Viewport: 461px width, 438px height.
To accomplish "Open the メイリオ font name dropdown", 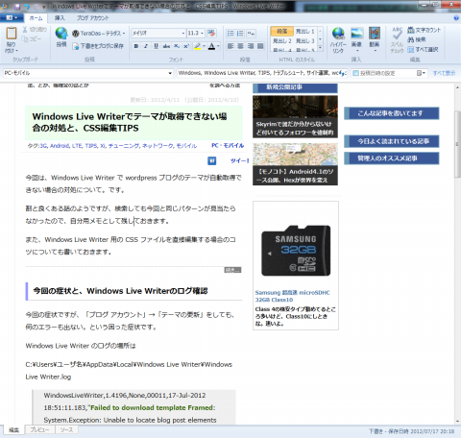I will pyautogui.click(x=183, y=34).
